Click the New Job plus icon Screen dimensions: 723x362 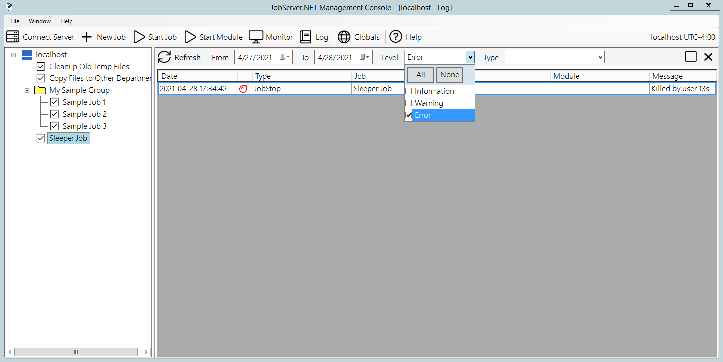87,37
